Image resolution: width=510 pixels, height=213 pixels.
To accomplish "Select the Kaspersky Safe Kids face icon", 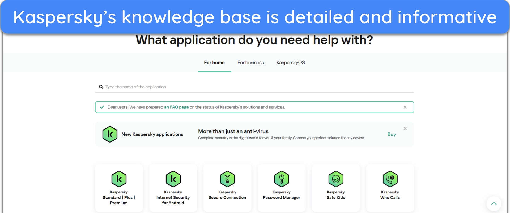I will [336, 179].
